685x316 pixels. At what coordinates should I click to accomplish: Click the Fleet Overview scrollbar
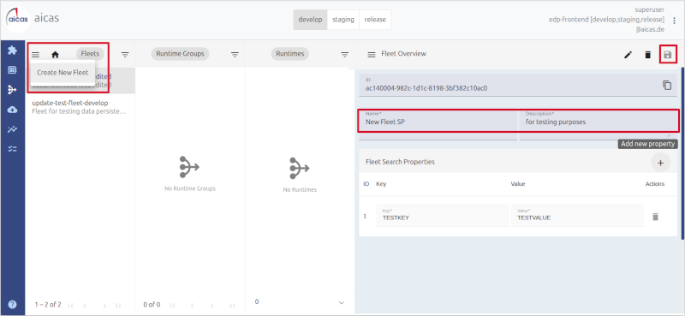(x=682, y=153)
